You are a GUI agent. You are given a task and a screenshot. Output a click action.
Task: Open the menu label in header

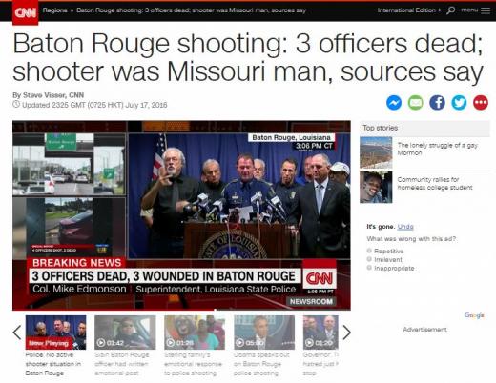coord(469,10)
